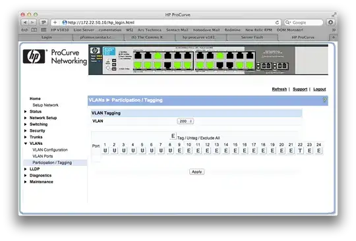This screenshot has height=241, width=356.
Task: Open the Redmine bookmark
Action: [x=232, y=30]
